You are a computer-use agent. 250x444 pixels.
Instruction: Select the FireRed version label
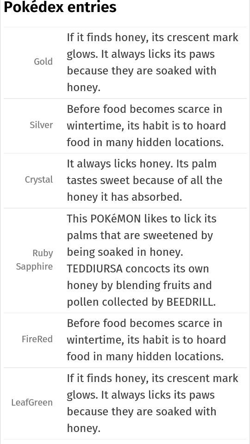point(37,339)
